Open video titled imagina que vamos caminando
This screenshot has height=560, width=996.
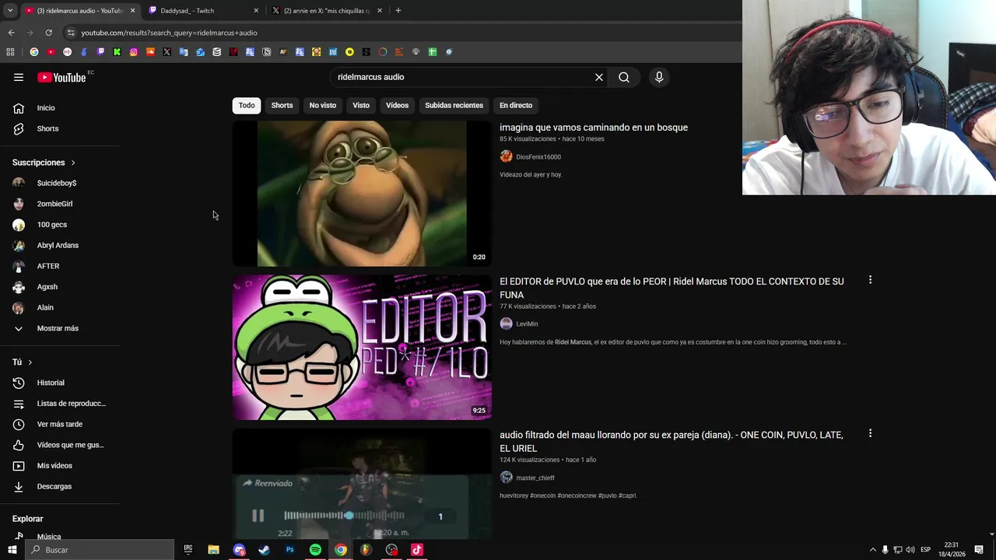pos(594,128)
